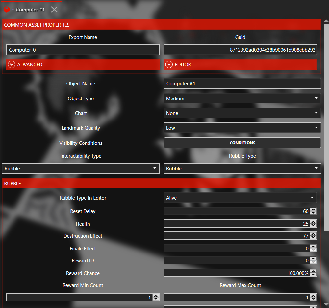Screen dimensions: 329x308
Task: Open the Rubble Type In Editor dropdown
Action: click(x=240, y=198)
